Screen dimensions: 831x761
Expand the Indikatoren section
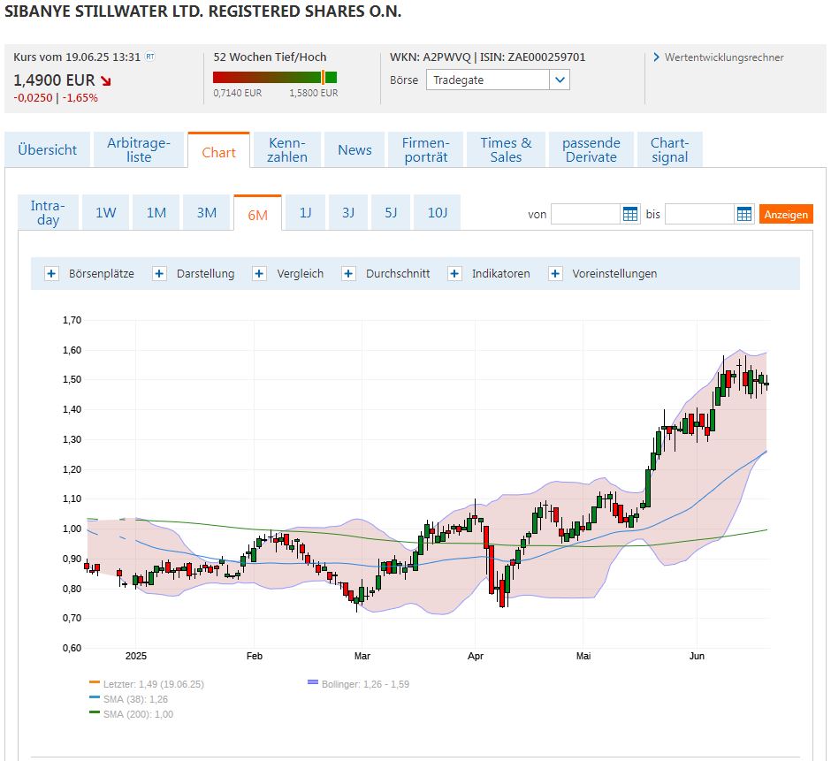[454, 273]
